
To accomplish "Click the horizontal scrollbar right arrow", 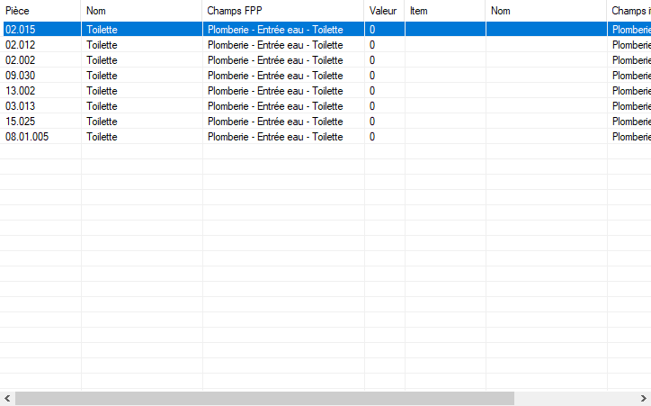I will tap(643, 398).
